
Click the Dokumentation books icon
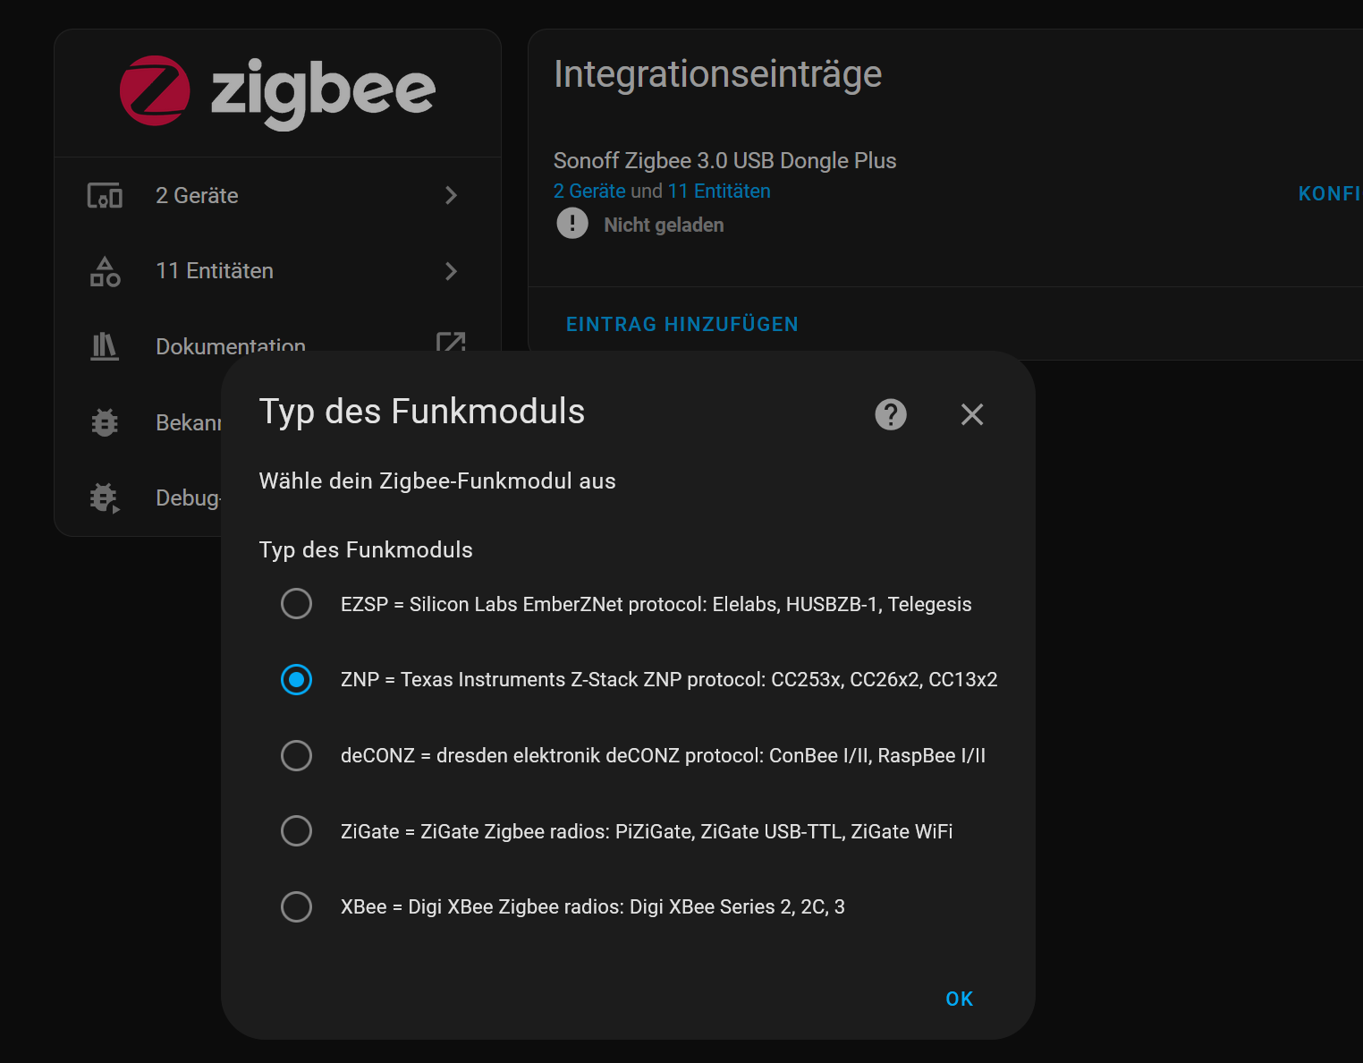pos(105,345)
